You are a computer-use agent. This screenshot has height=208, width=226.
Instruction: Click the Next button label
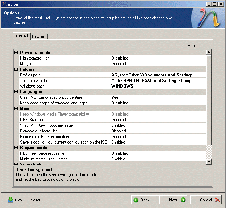click(173, 200)
